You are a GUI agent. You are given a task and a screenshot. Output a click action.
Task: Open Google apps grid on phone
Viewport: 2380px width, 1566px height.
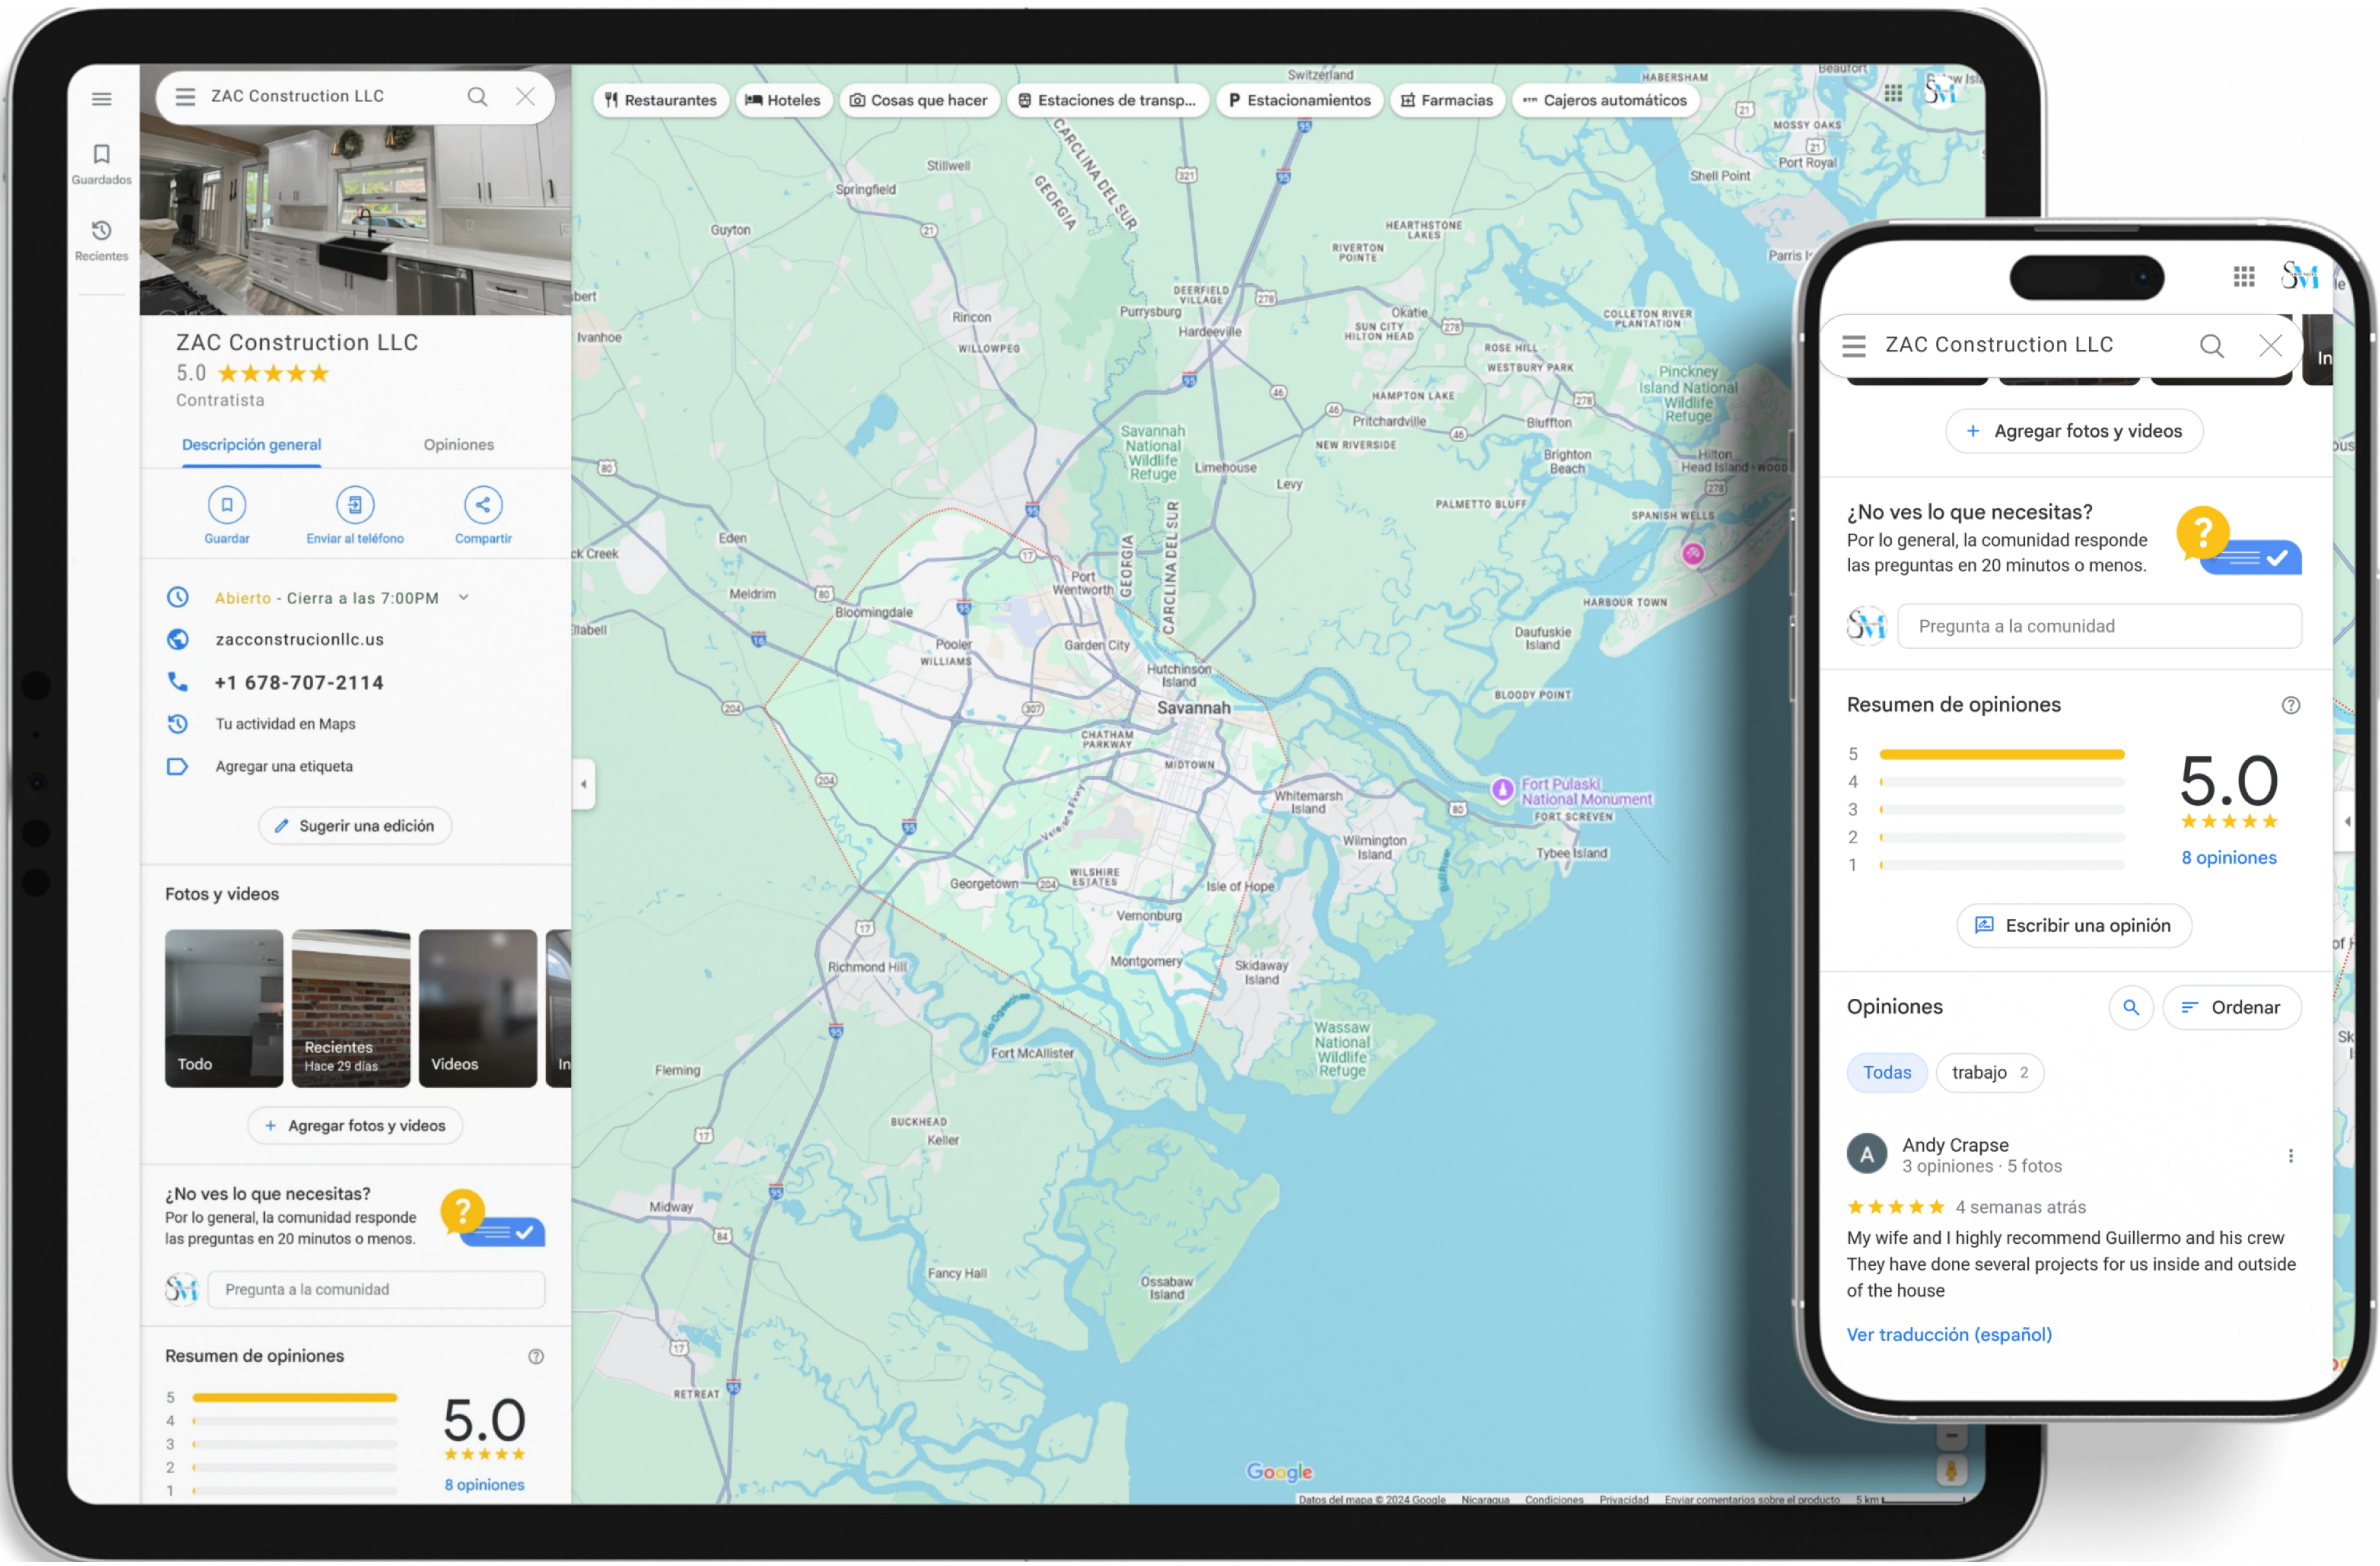[2244, 277]
